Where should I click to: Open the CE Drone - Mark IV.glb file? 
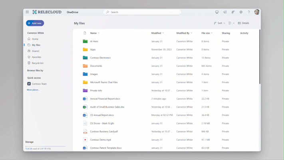tap(102, 123)
